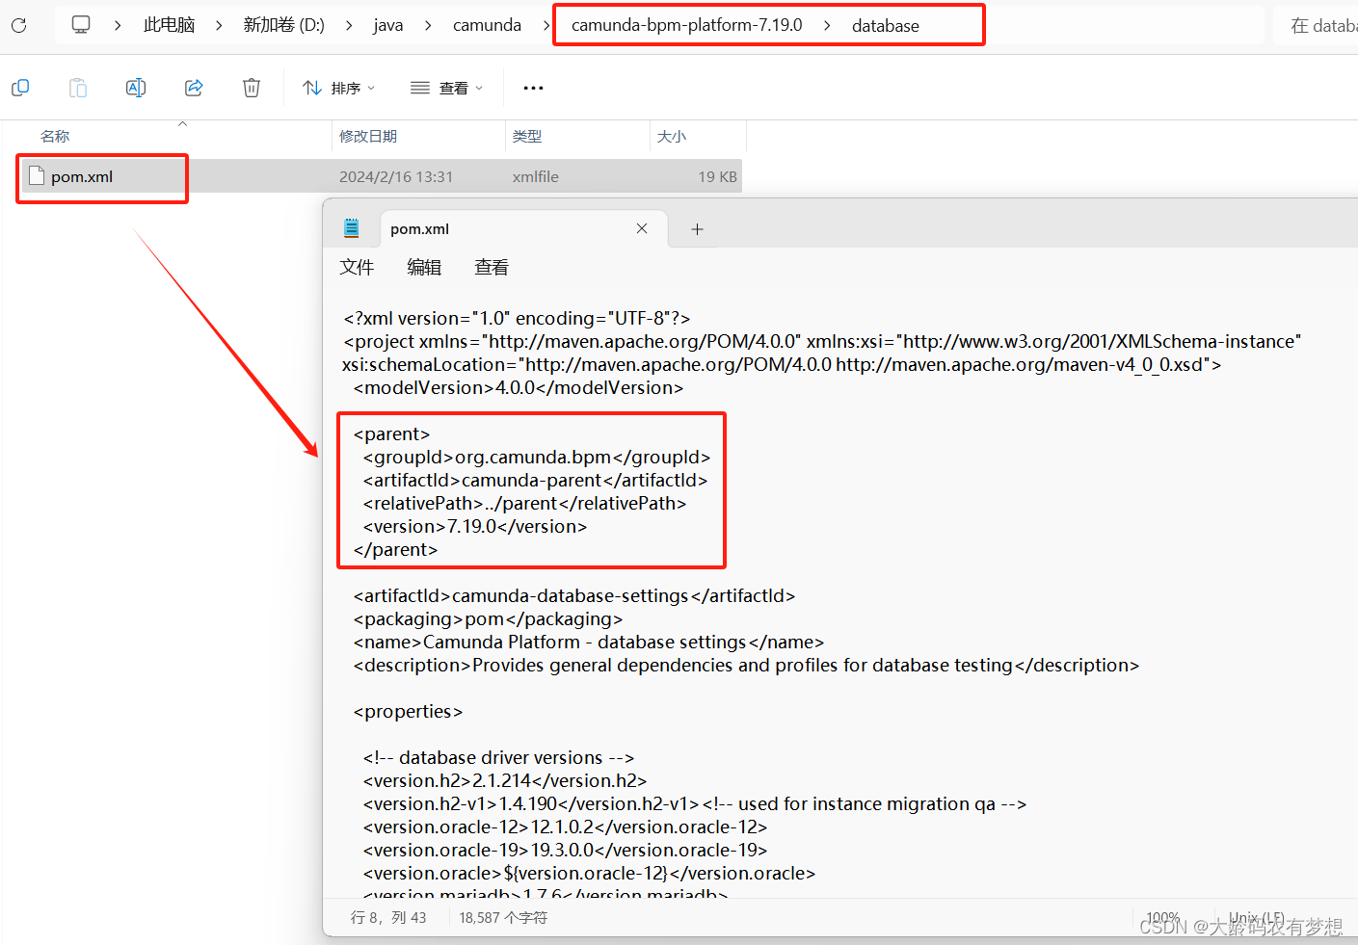Click the Explorer search box
This screenshot has height=945, width=1358.
click(1316, 25)
